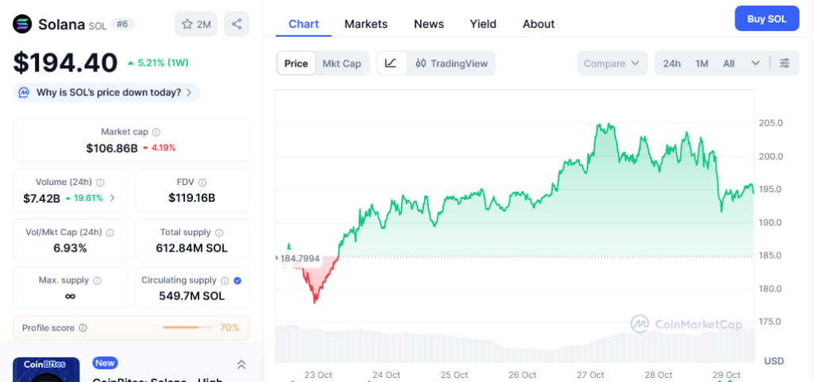Image resolution: width=813 pixels, height=382 pixels.
Task: Click the FDV info icon
Action: tap(202, 182)
